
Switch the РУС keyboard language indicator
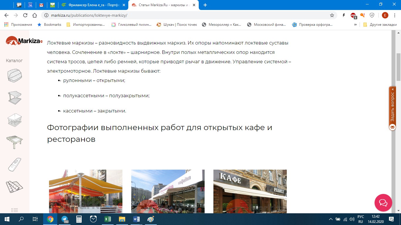361,219
